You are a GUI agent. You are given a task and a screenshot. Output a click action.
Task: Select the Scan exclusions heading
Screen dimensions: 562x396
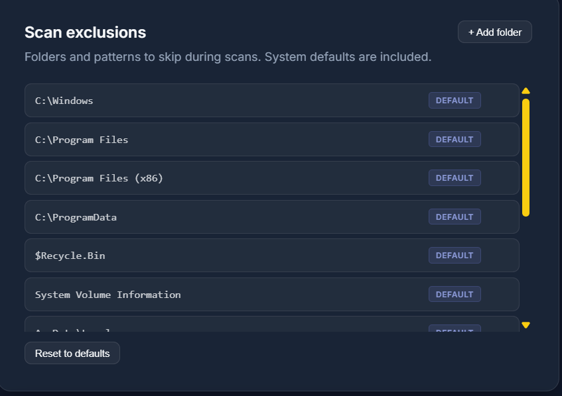coord(85,32)
